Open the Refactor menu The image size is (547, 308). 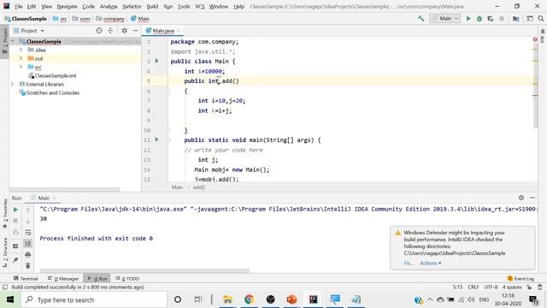[x=132, y=6]
